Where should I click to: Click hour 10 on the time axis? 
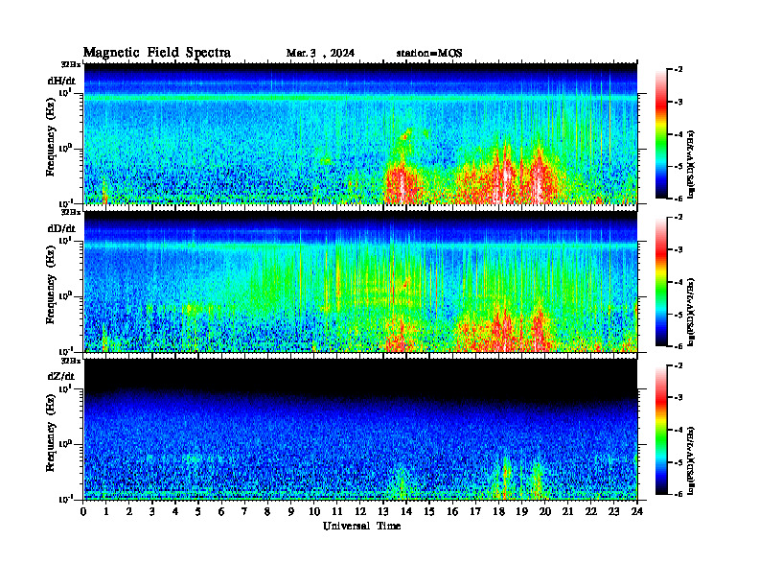point(314,512)
